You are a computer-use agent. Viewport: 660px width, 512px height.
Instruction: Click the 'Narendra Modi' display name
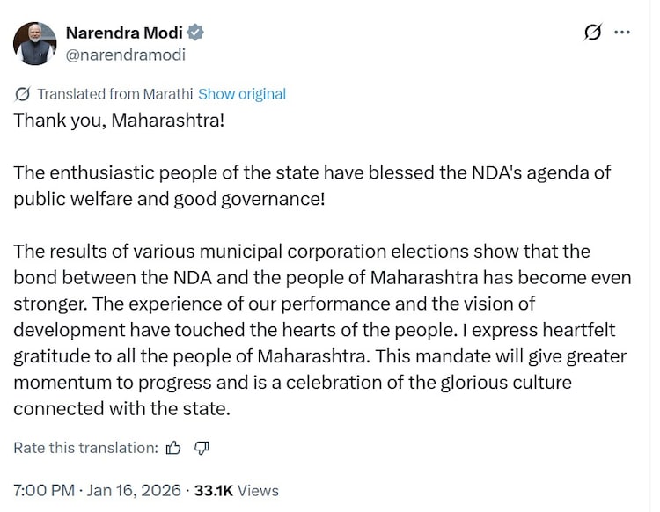[122, 33]
